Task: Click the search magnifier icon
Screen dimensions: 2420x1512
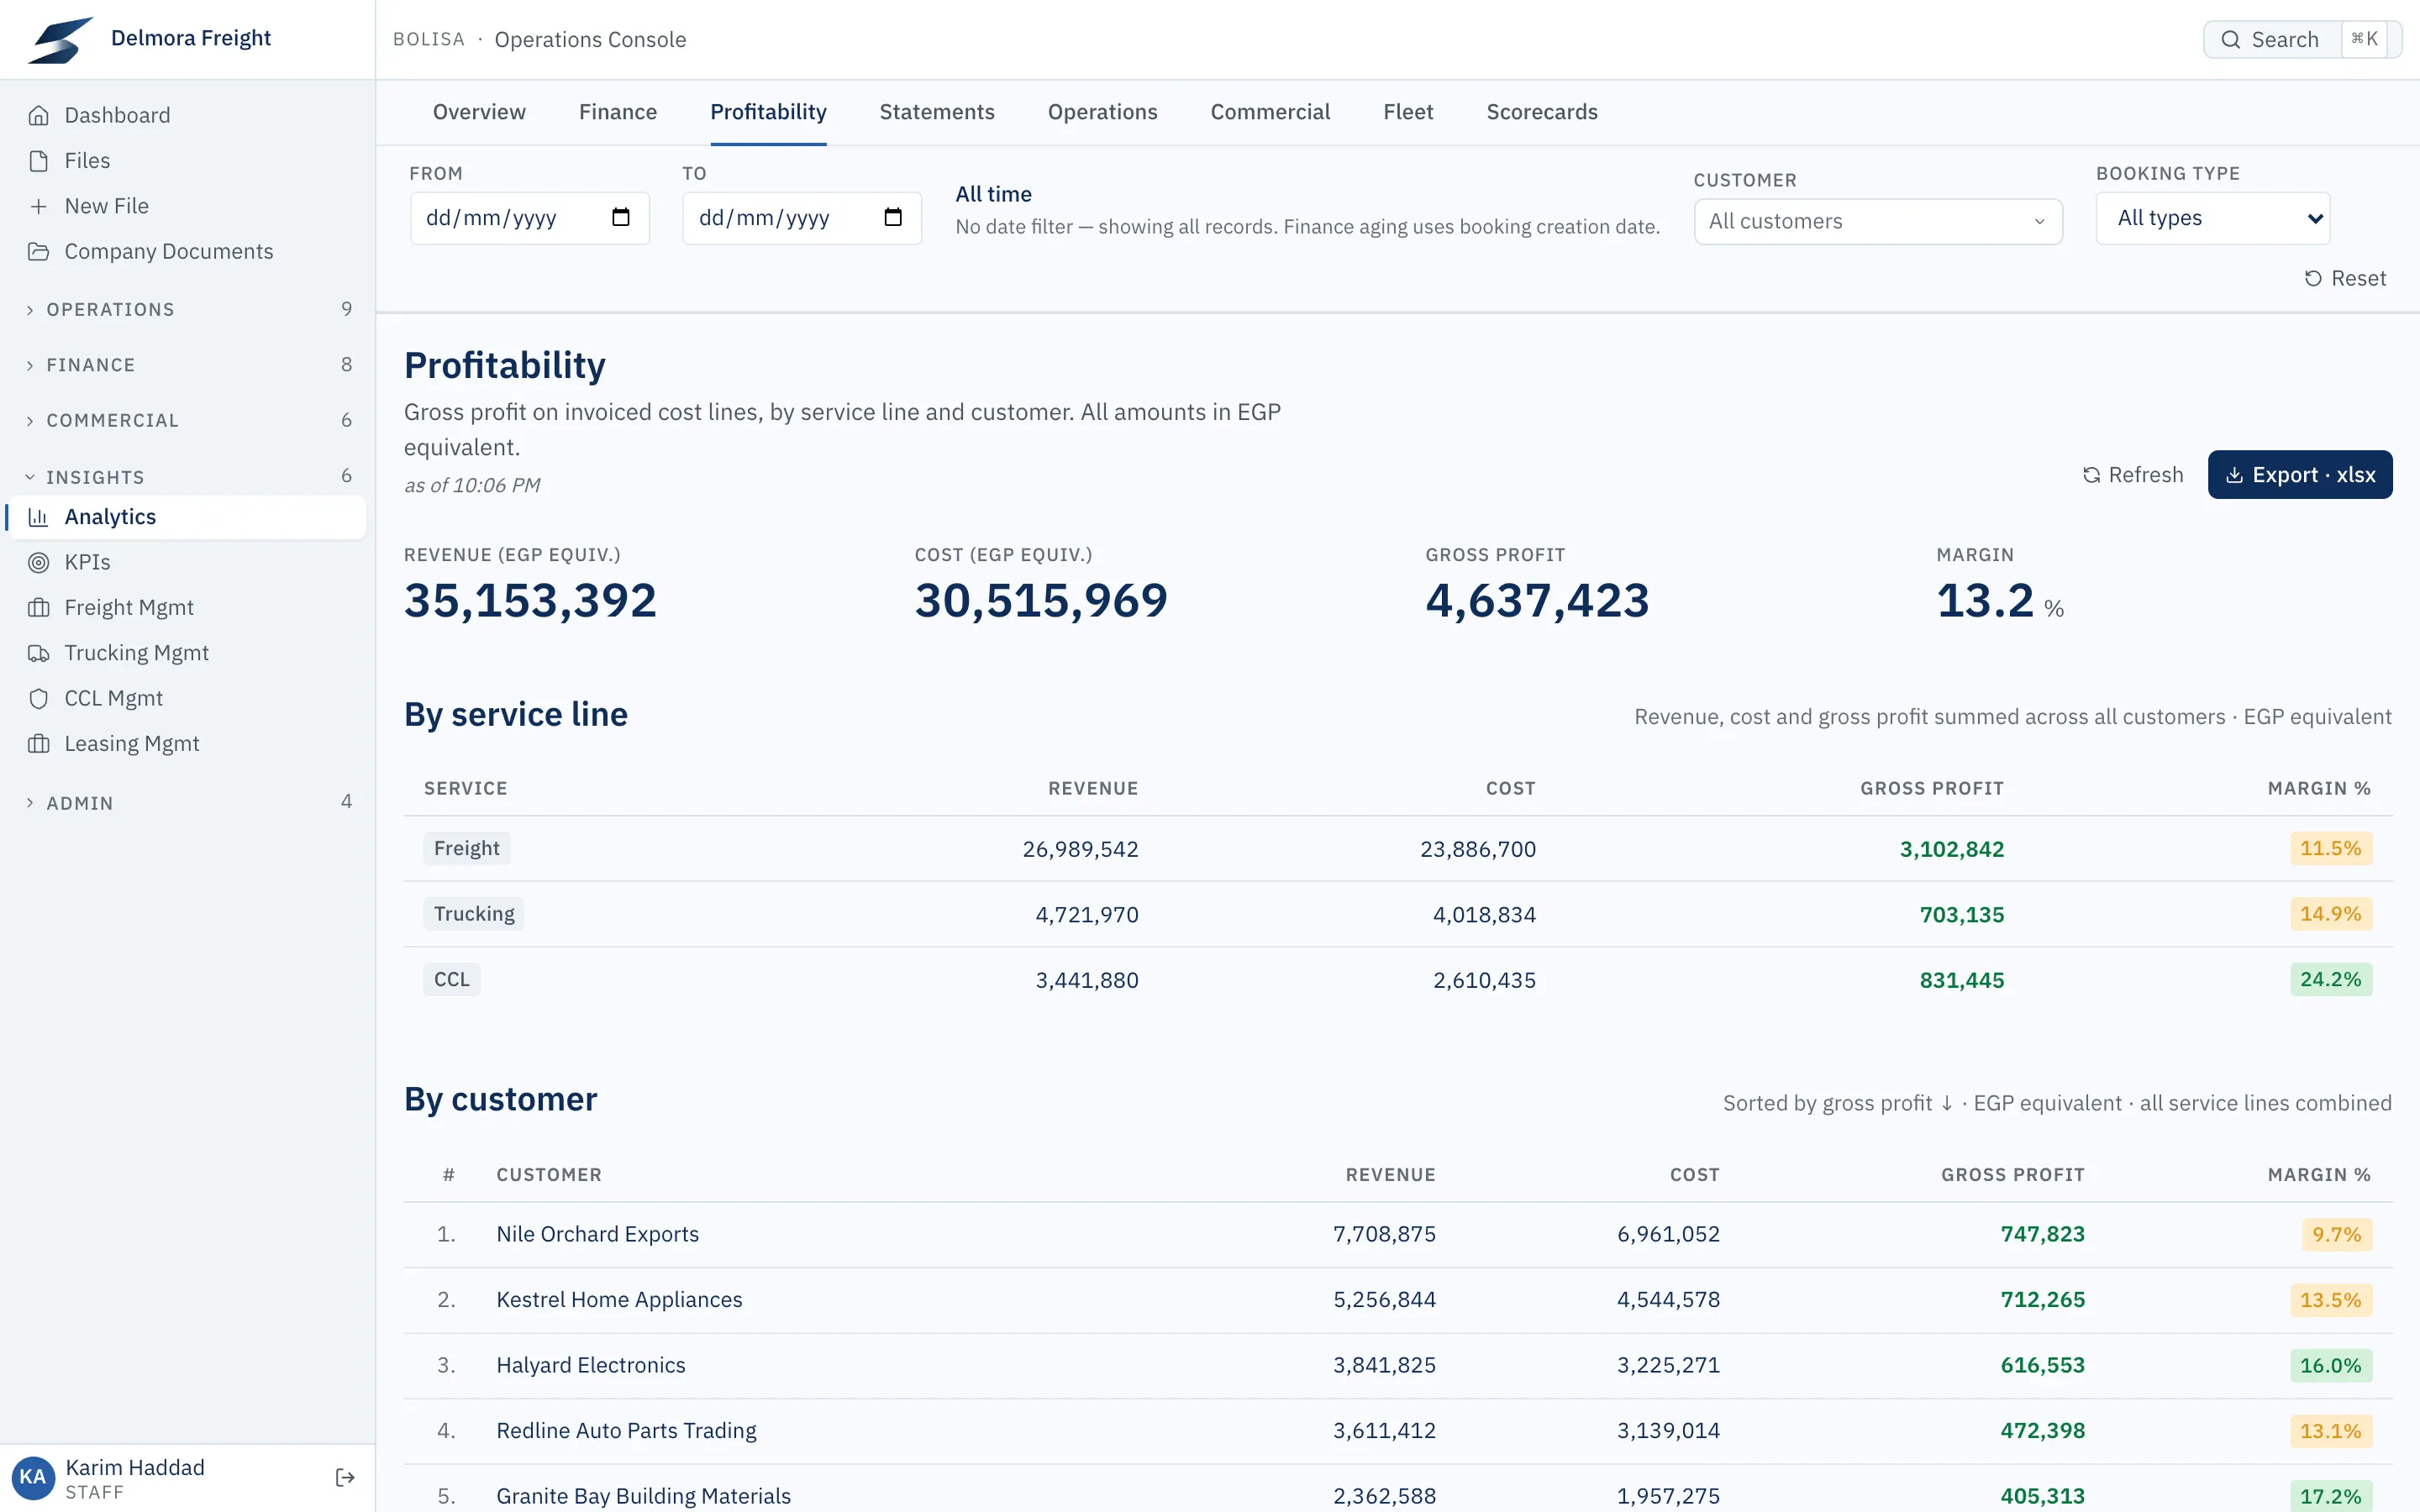Action: [2230, 40]
